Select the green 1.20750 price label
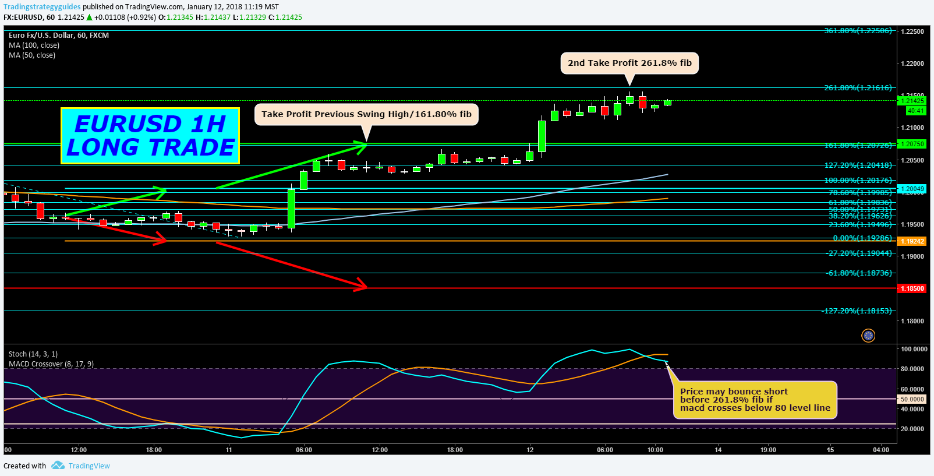 pyautogui.click(x=912, y=144)
